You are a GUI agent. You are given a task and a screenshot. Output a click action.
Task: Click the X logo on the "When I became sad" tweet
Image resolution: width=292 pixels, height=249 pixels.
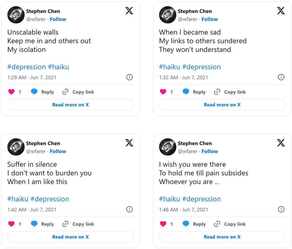[281, 11]
